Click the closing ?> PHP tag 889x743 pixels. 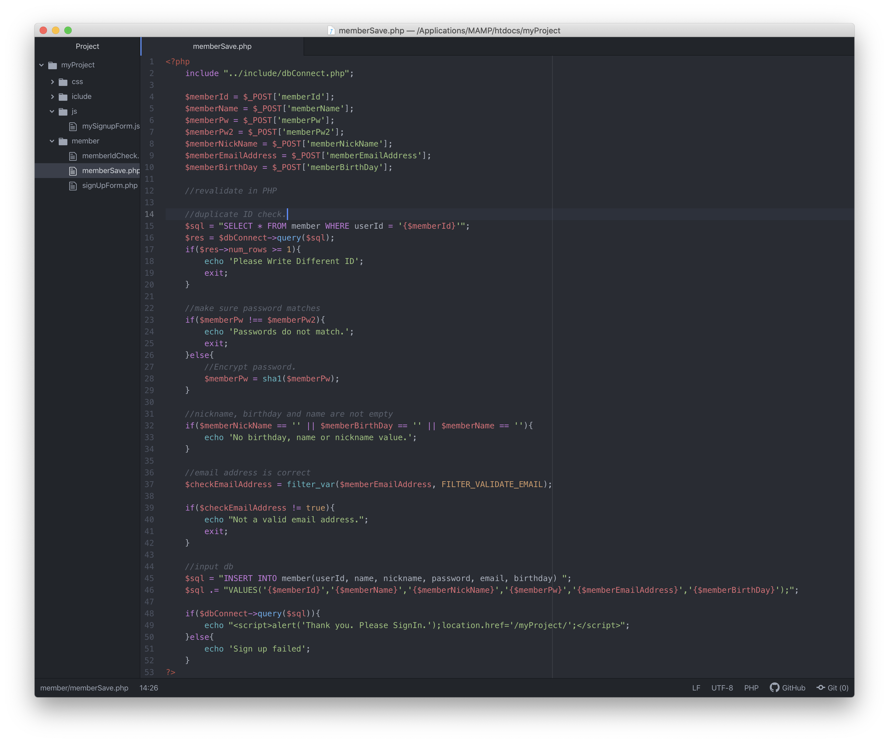coord(171,672)
